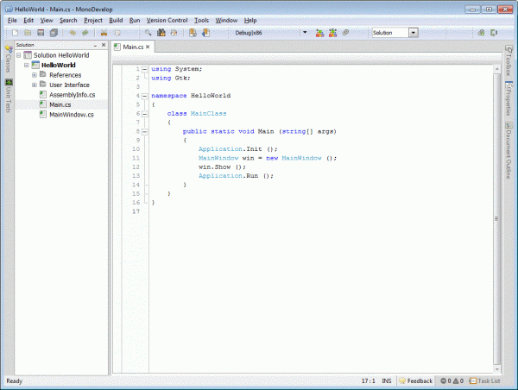Click the New File toolbar icon

[15, 33]
